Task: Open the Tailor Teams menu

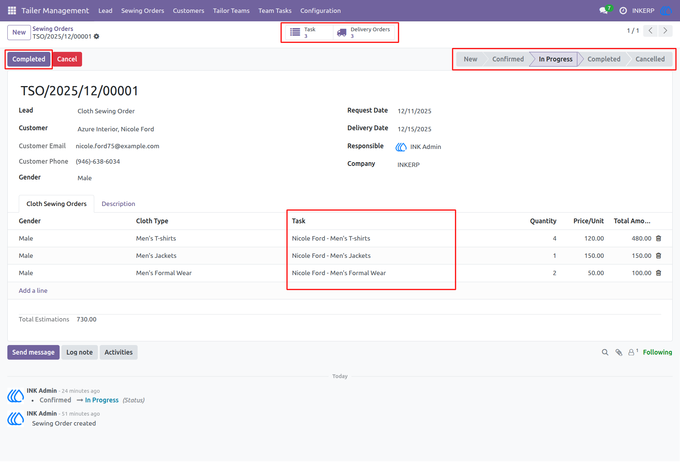Action: 231,11
